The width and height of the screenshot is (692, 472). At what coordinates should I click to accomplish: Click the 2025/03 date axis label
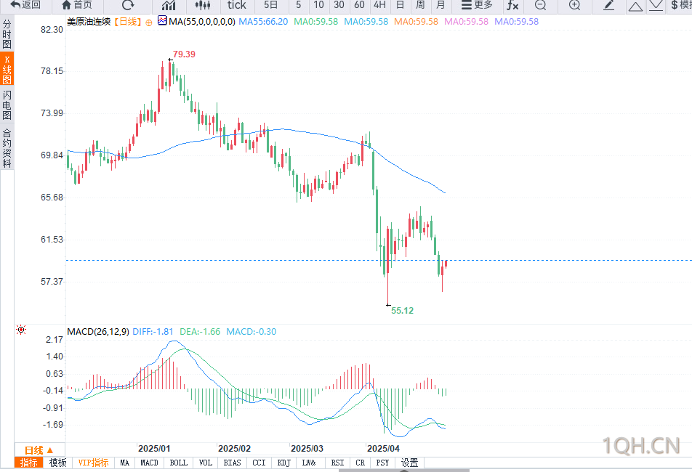[307, 449]
